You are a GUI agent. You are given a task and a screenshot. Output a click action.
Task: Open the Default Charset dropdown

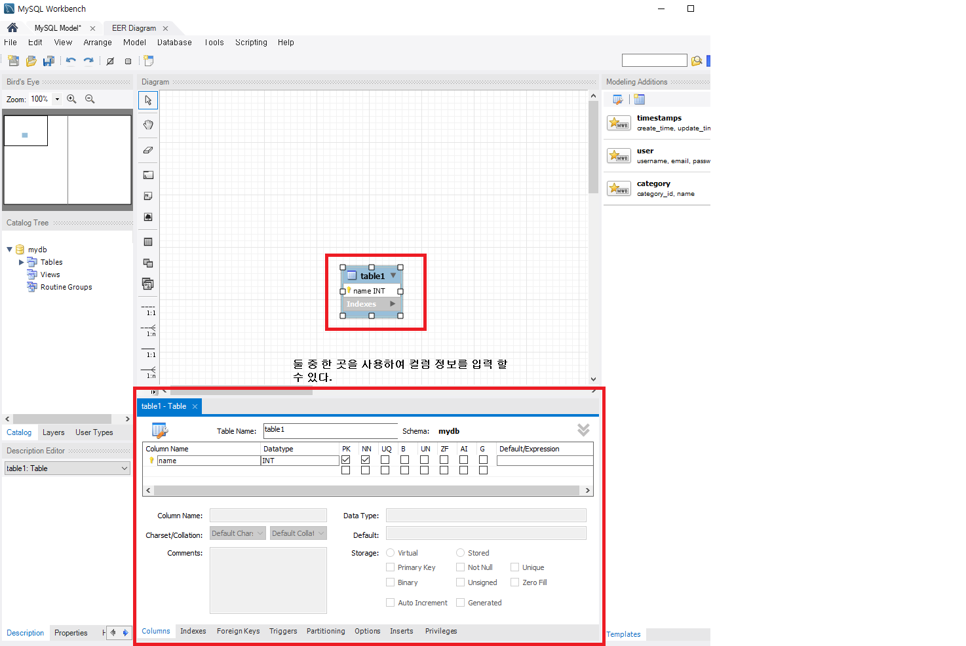pyautogui.click(x=238, y=533)
